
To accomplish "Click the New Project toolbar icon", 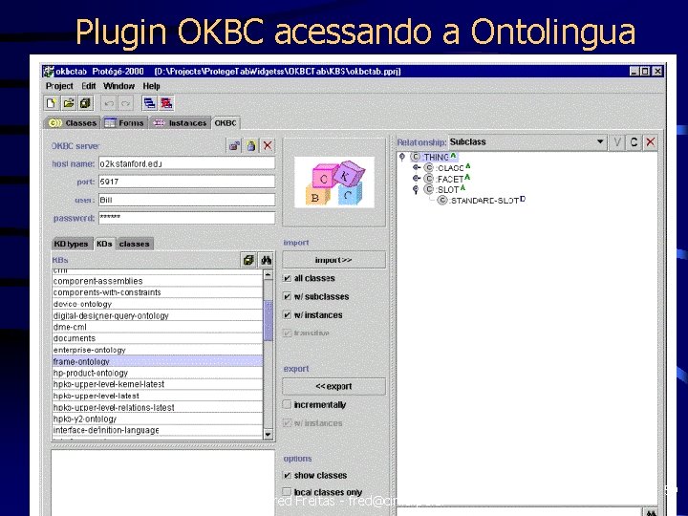I will pyautogui.click(x=52, y=103).
